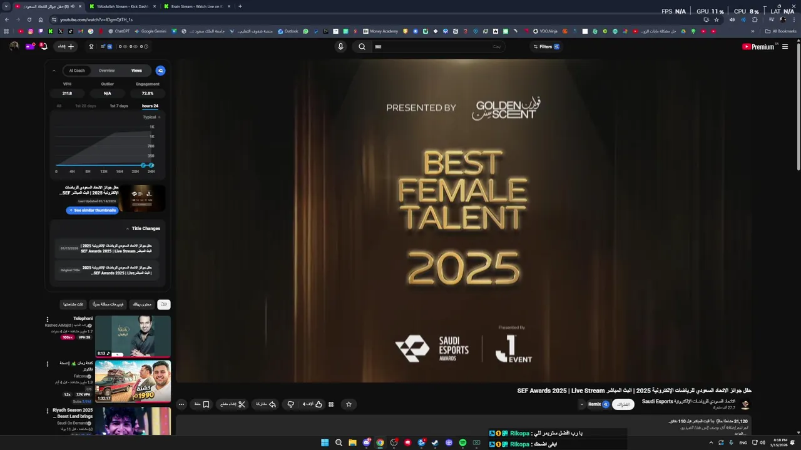801x450 pixels.
Task: Click the blue IQ round button in panel
Action: click(x=160, y=71)
